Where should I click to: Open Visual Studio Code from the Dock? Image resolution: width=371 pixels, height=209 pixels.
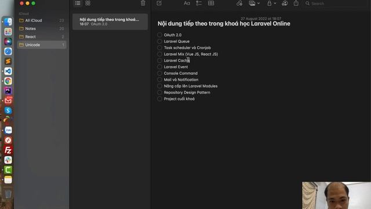[8, 71]
